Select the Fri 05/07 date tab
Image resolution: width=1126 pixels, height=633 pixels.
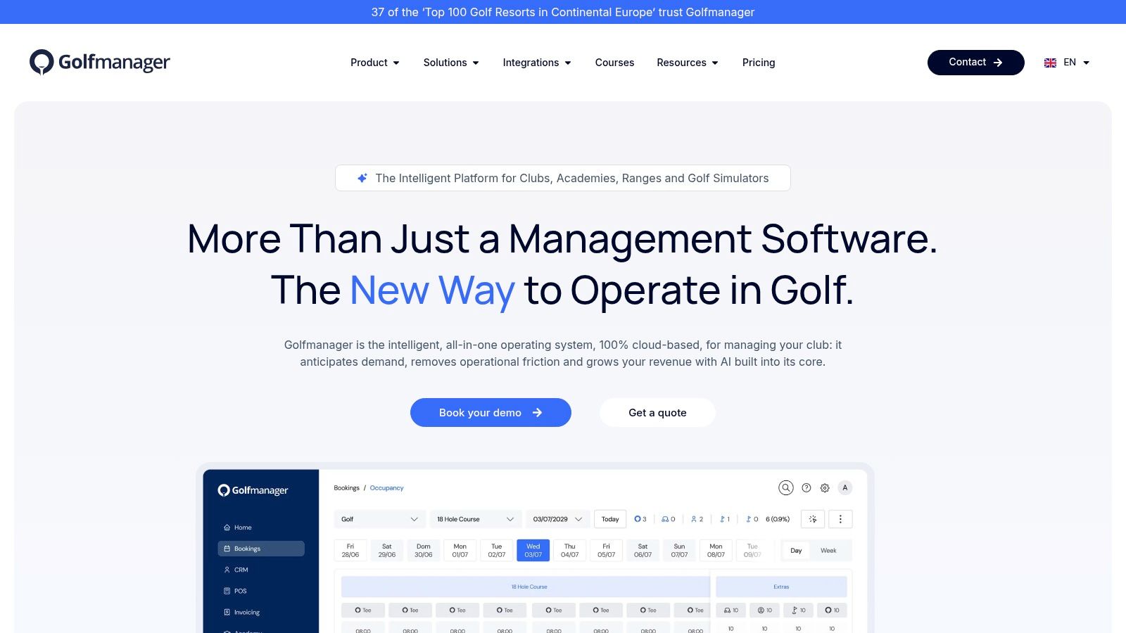607,550
